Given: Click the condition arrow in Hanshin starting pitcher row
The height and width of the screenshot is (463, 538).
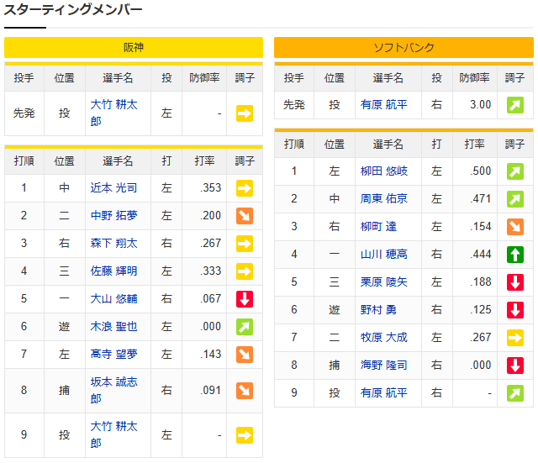Looking at the screenshot, I should (x=245, y=113).
